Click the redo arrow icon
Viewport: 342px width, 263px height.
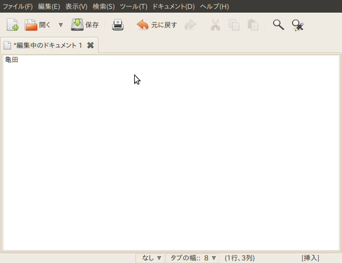point(190,25)
